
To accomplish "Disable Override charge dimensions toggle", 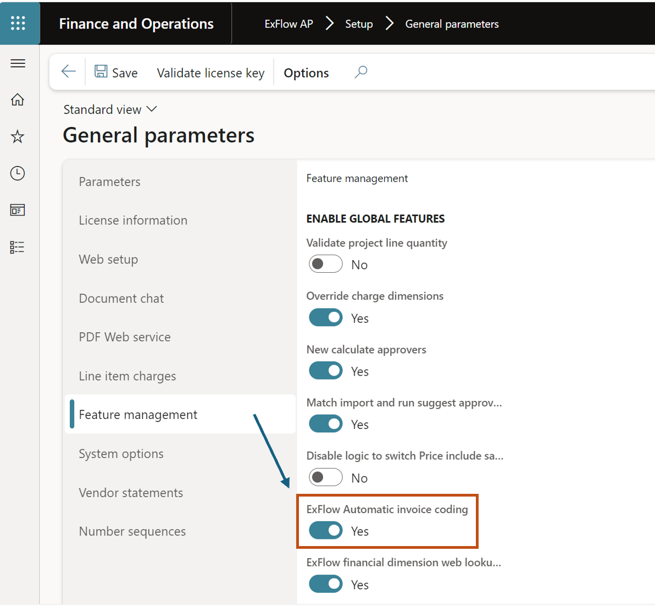I will 325,318.
